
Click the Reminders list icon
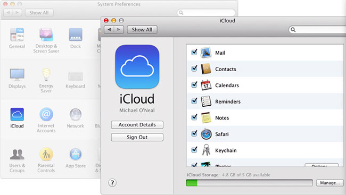(205, 101)
